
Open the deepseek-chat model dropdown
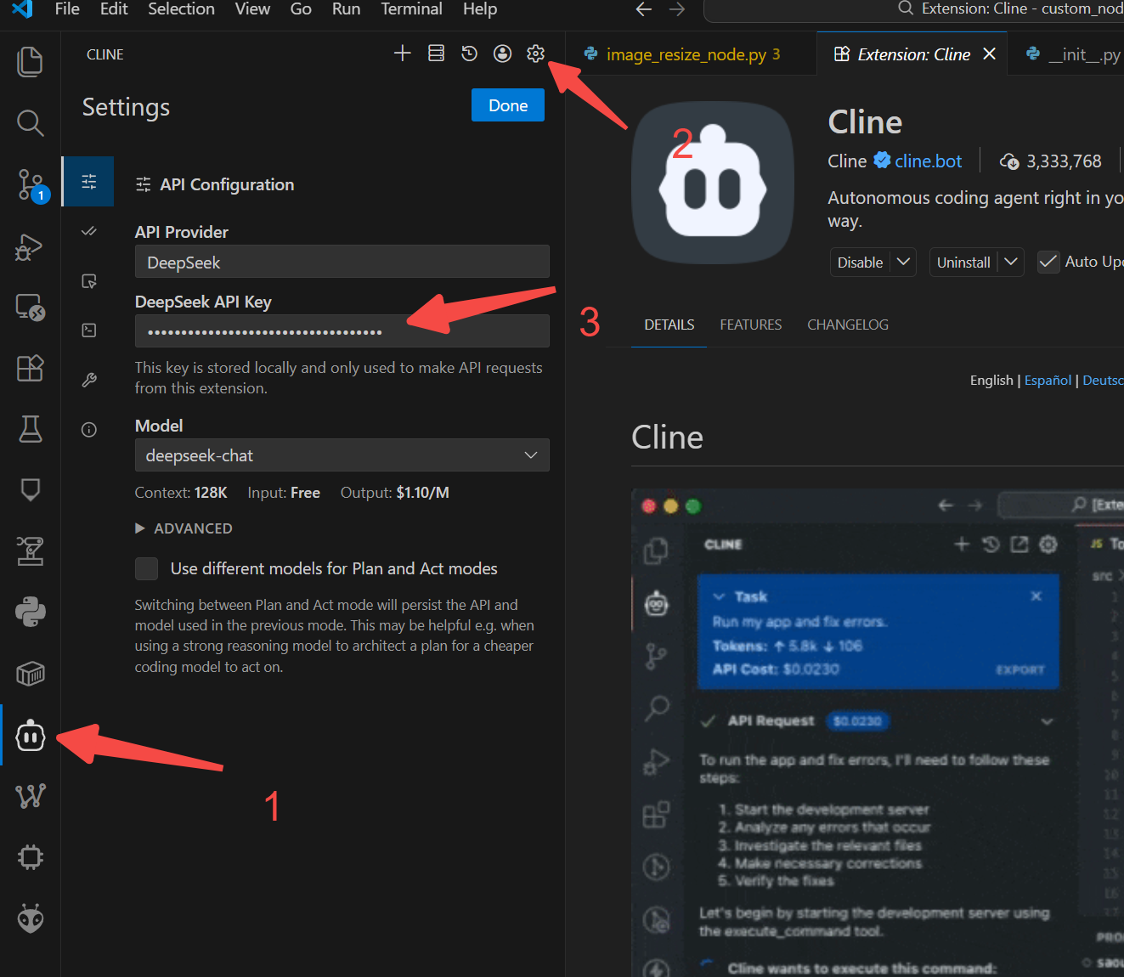342,455
